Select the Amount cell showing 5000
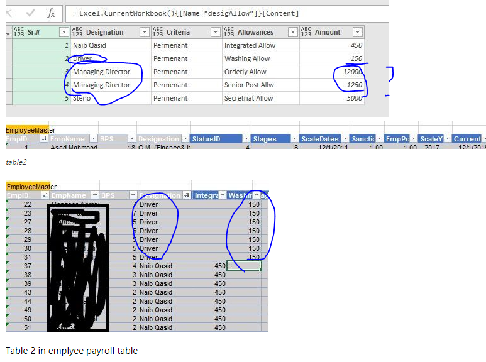The width and height of the screenshot is (486, 362). (x=332, y=98)
